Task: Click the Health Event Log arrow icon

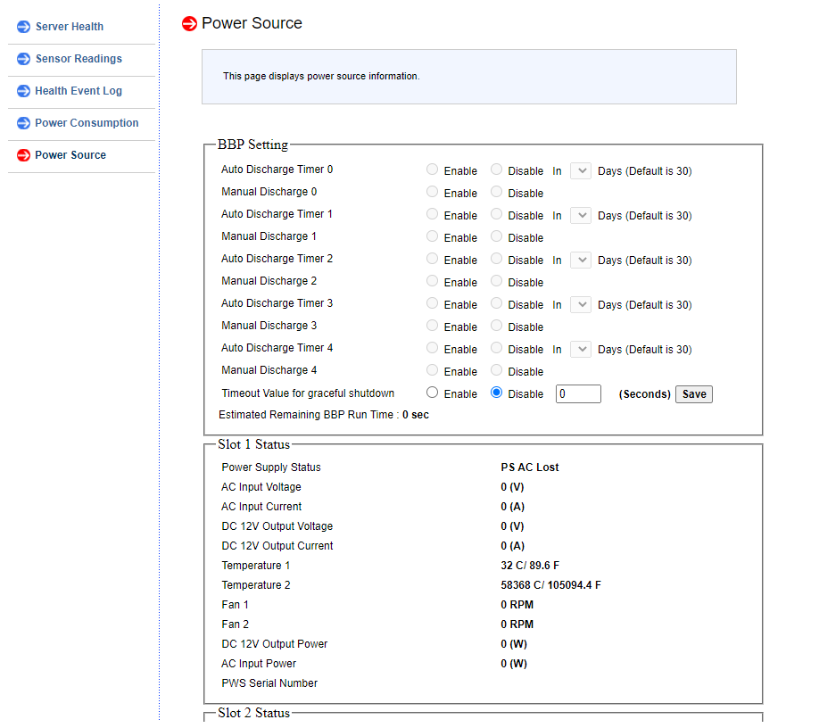Action: [23, 91]
